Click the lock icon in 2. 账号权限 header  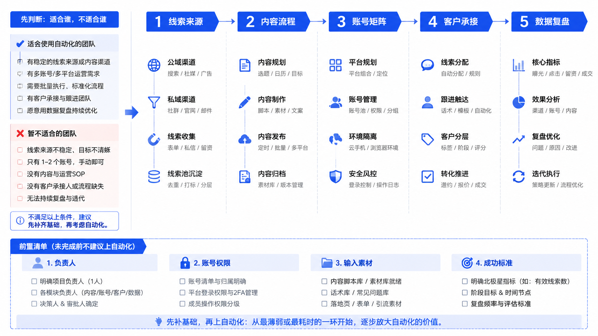point(185,263)
